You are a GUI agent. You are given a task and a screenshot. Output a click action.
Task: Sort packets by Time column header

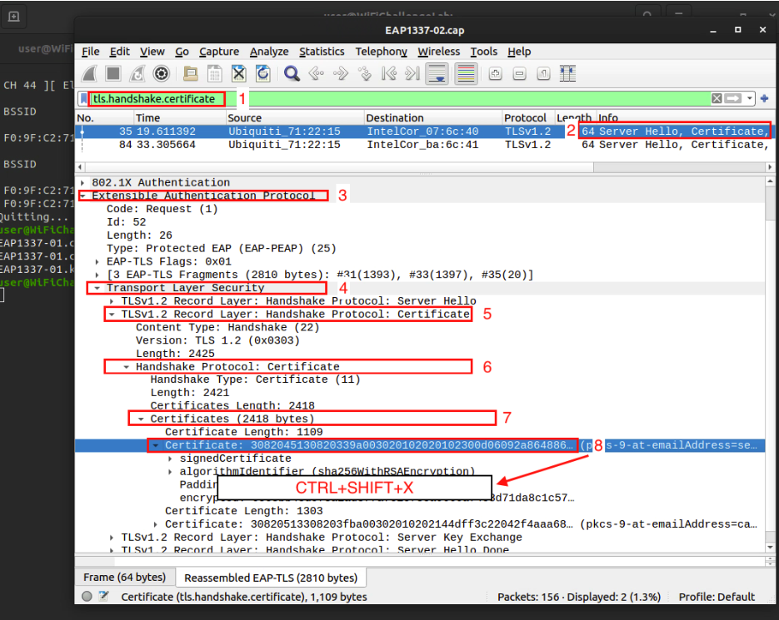(x=179, y=117)
